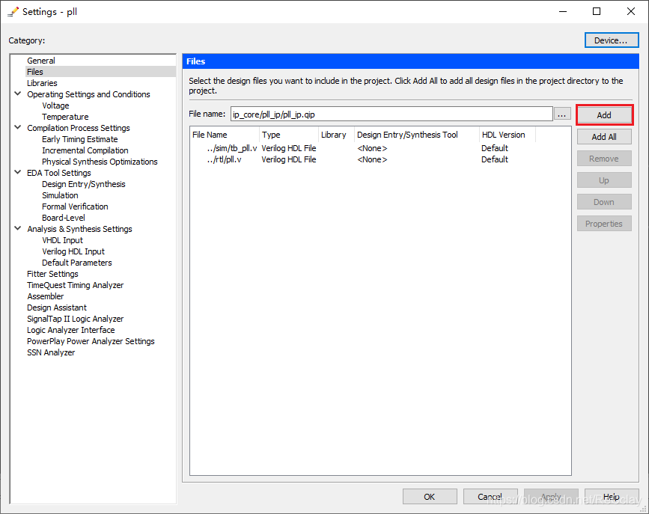Click the Device... button

(612, 40)
